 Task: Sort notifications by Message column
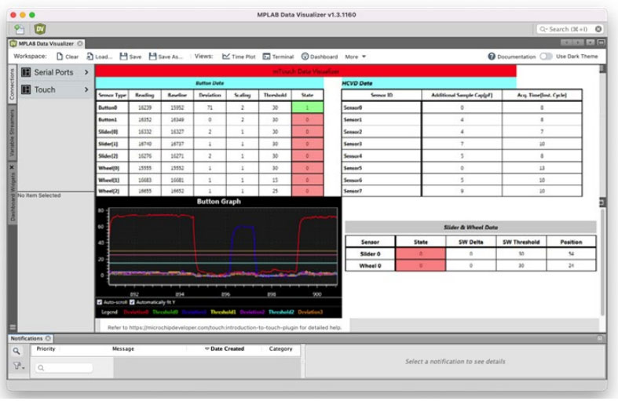coord(123,348)
